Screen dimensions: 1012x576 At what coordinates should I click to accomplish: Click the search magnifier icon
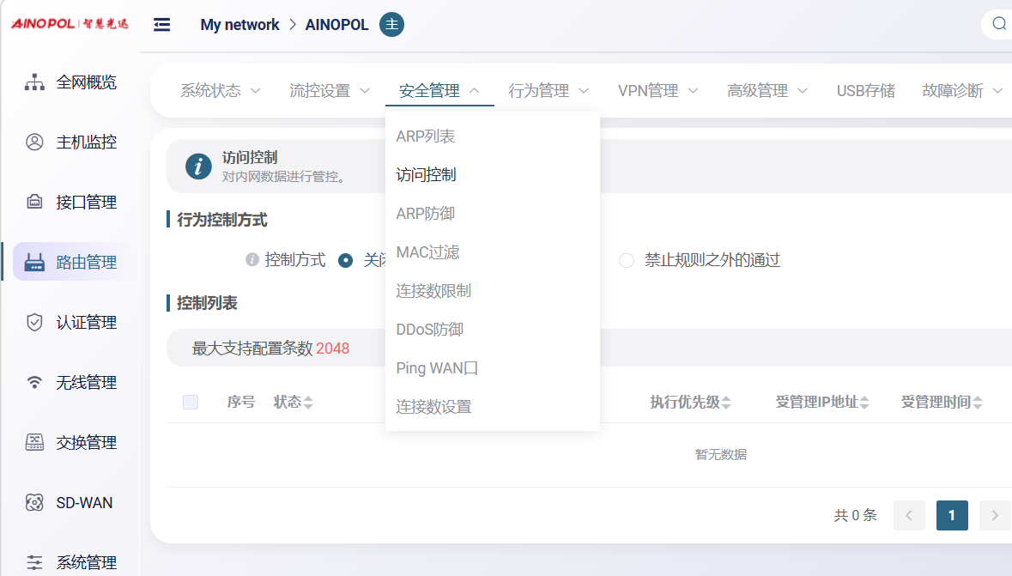[x=998, y=24]
